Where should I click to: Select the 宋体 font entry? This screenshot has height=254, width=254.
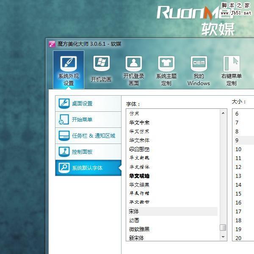(134, 211)
